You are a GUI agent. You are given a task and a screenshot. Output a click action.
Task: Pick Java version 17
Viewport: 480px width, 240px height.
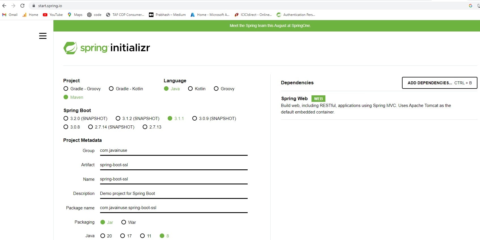pyautogui.click(x=126, y=236)
